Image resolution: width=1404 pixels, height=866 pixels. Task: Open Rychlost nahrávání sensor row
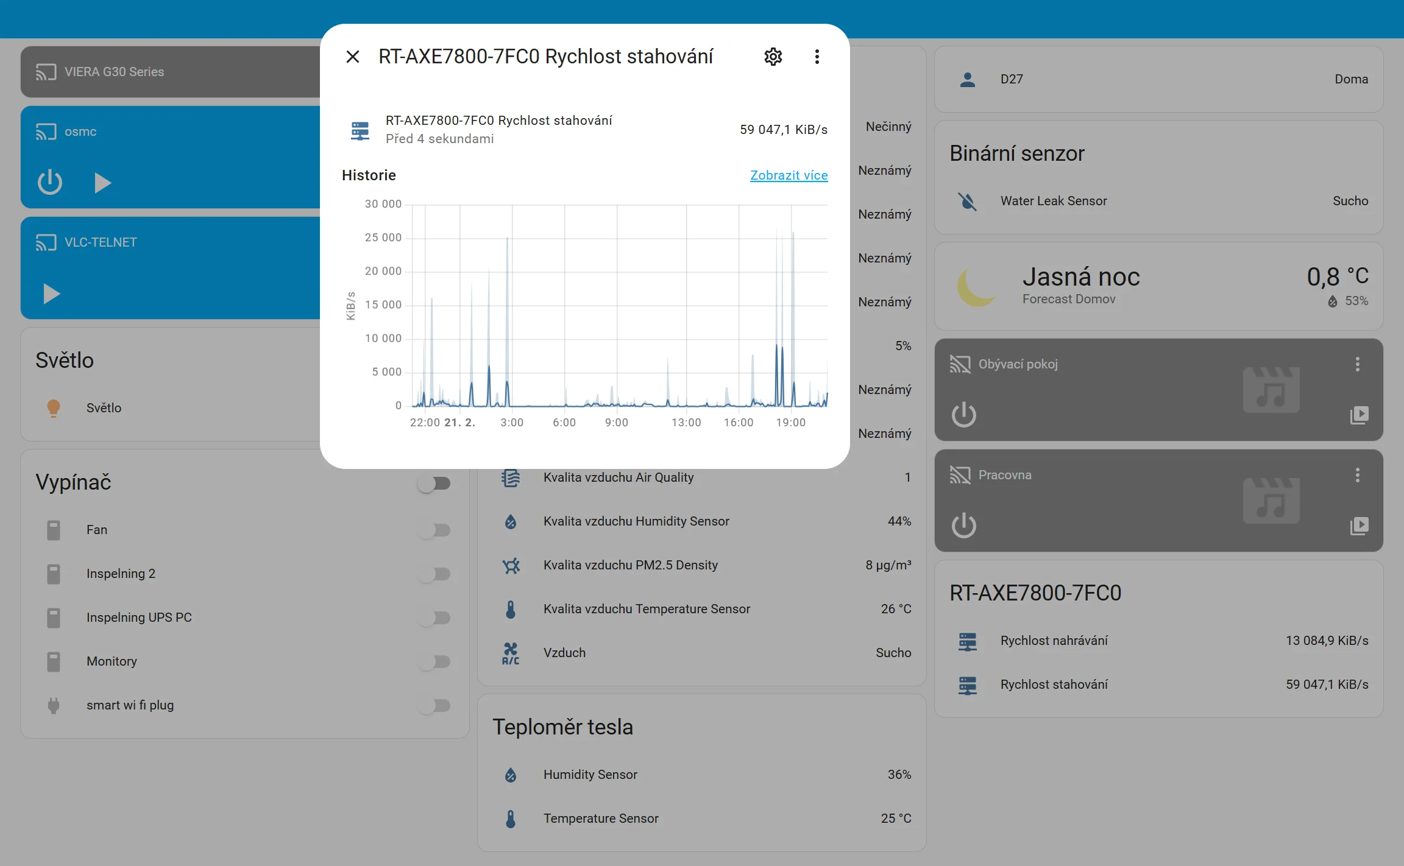pyautogui.click(x=1159, y=641)
